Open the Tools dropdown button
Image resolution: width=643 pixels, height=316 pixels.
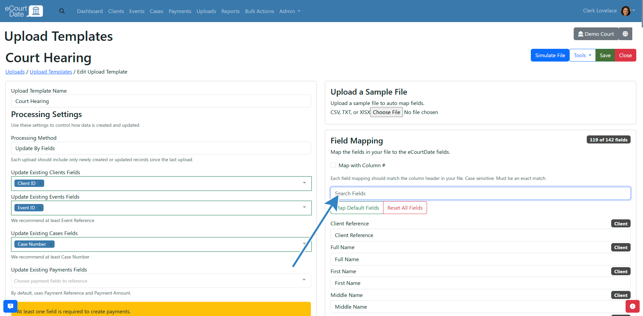[x=582, y=55]
